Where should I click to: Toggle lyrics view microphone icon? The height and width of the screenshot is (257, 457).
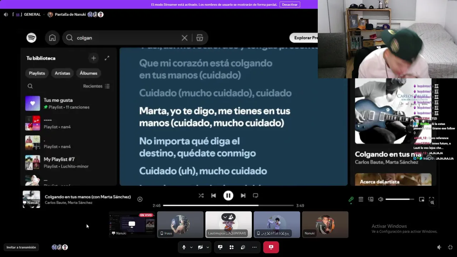click(351, 200)
